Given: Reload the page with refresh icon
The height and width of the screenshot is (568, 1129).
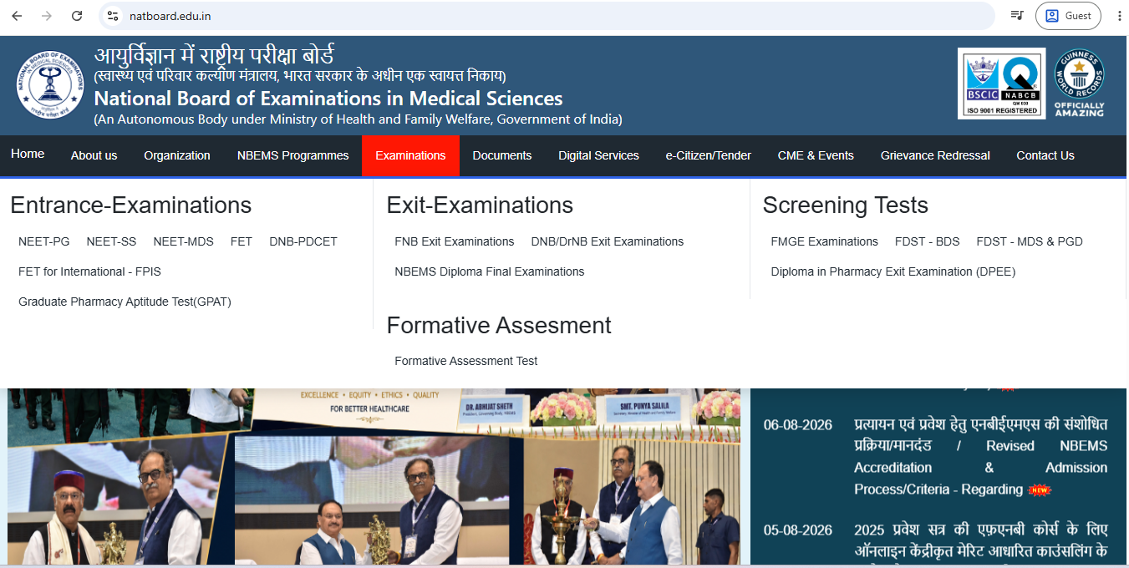Looking at the screenshot, I should click(77, 16).
